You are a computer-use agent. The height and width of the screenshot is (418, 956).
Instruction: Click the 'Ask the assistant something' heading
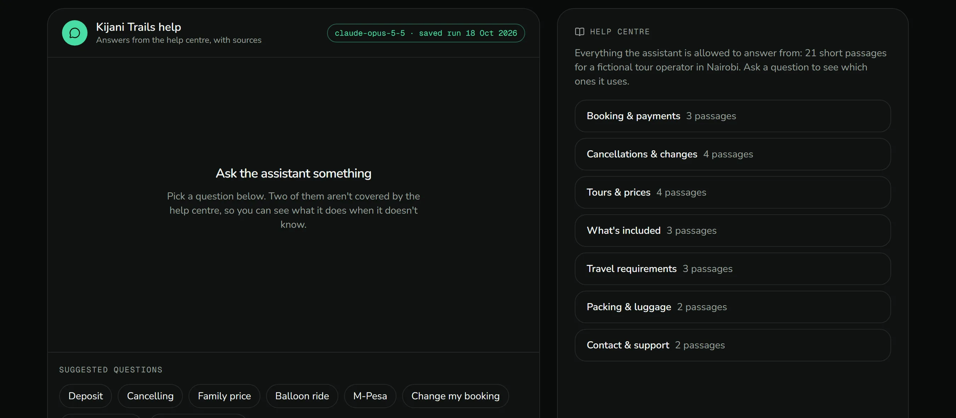tap(293, 173)
